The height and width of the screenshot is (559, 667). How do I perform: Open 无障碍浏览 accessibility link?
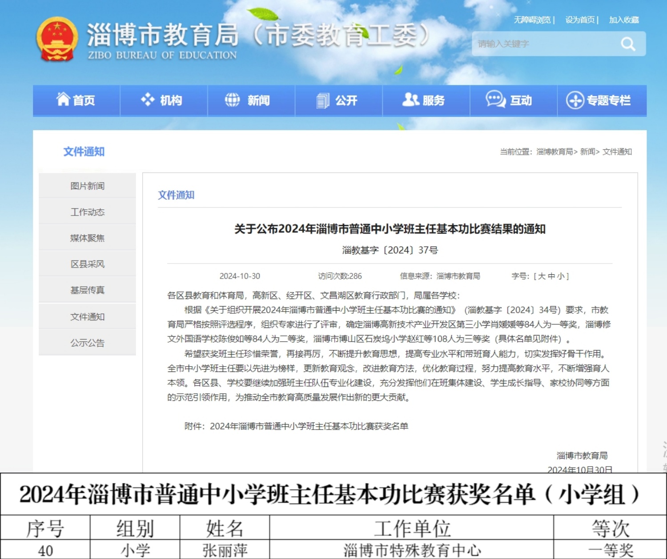[x=532, y=20]
